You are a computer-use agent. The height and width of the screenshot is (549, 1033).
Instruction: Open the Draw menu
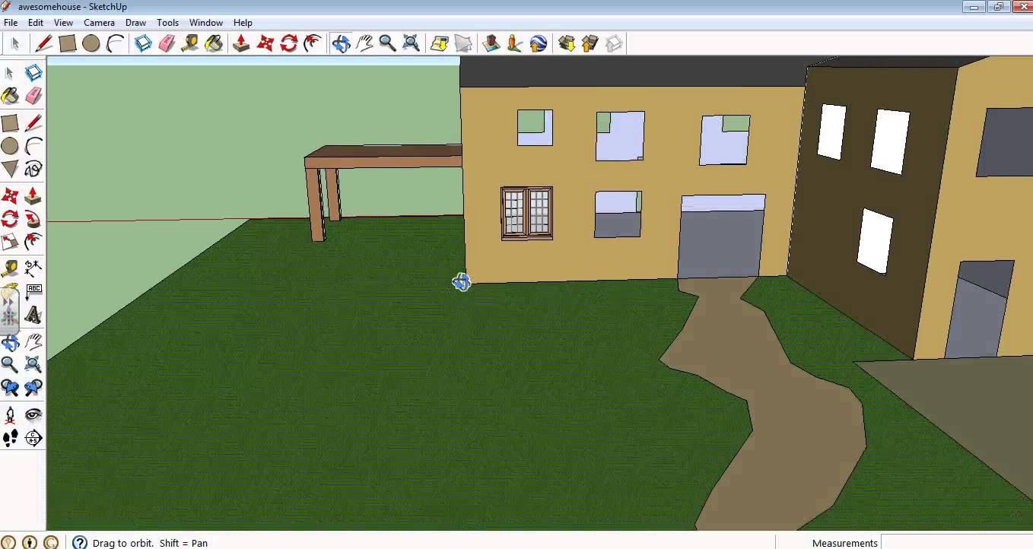pyautogui.click(x=135, y=22)
